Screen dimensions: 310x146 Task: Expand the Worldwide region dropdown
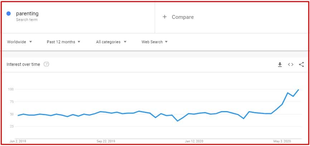point(20,42)
